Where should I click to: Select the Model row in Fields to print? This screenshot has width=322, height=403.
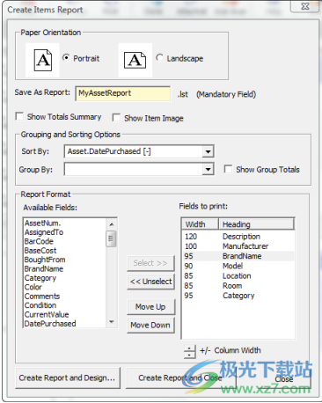coord(238,266)
